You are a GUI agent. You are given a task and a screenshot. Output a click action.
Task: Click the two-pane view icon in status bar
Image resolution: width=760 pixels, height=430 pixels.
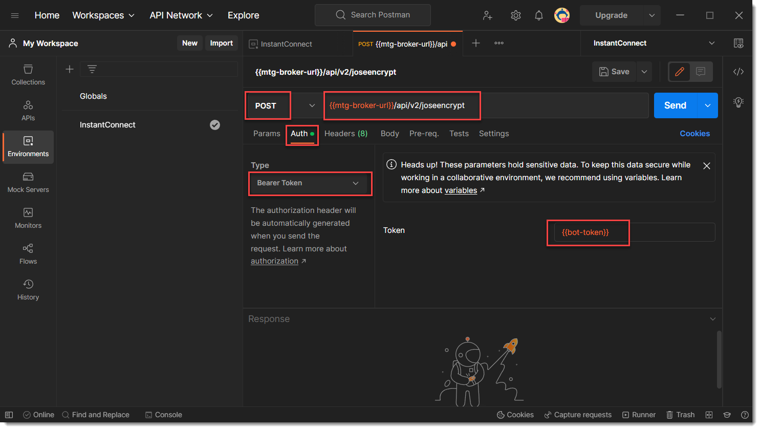click(709, 415)
